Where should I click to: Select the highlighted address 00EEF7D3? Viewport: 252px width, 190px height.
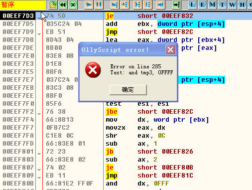[18, 16]
